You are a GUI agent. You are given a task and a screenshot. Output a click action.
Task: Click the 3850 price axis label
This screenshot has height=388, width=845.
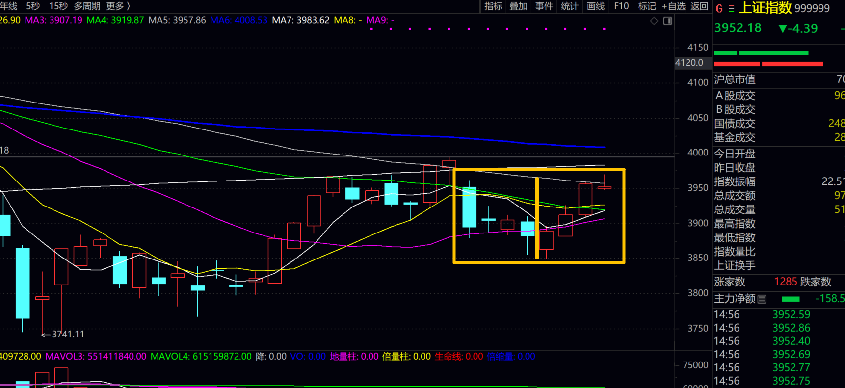pyautogui.click(x=698, y=258)
